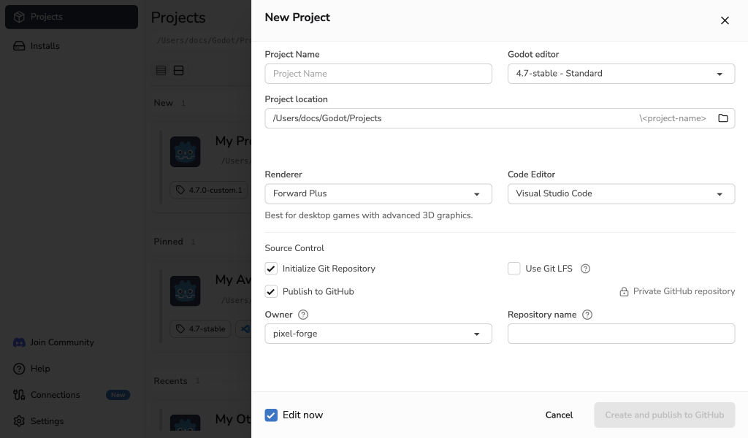748x438 pixels.
Task: Open the Godot editor version dropdown
Action: [621, 74]
